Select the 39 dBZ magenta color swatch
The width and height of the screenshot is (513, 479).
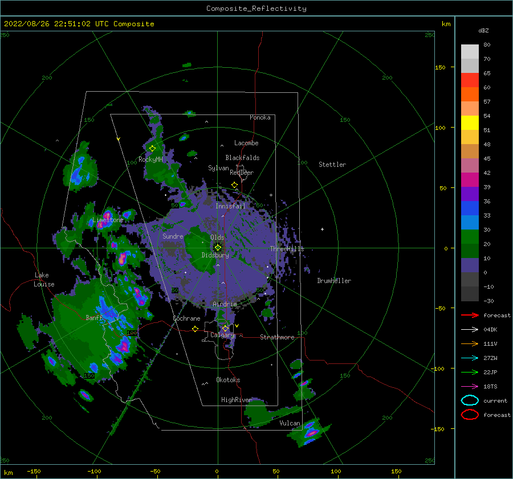(x=470, y=180)
